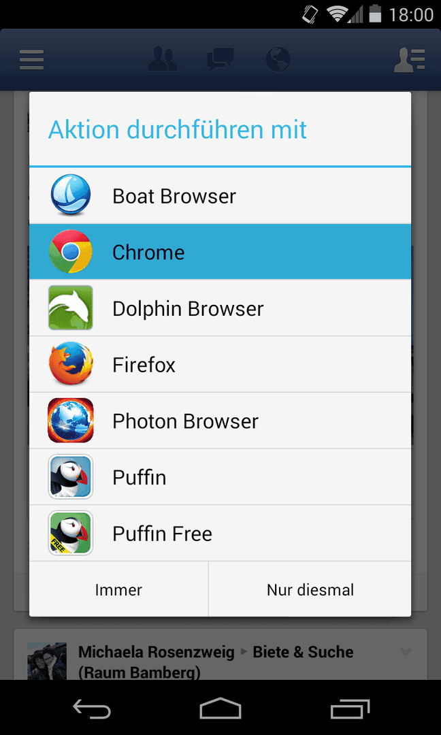Select the Nur diesmal button
This screenshot has width=441, height=735.
310,589
